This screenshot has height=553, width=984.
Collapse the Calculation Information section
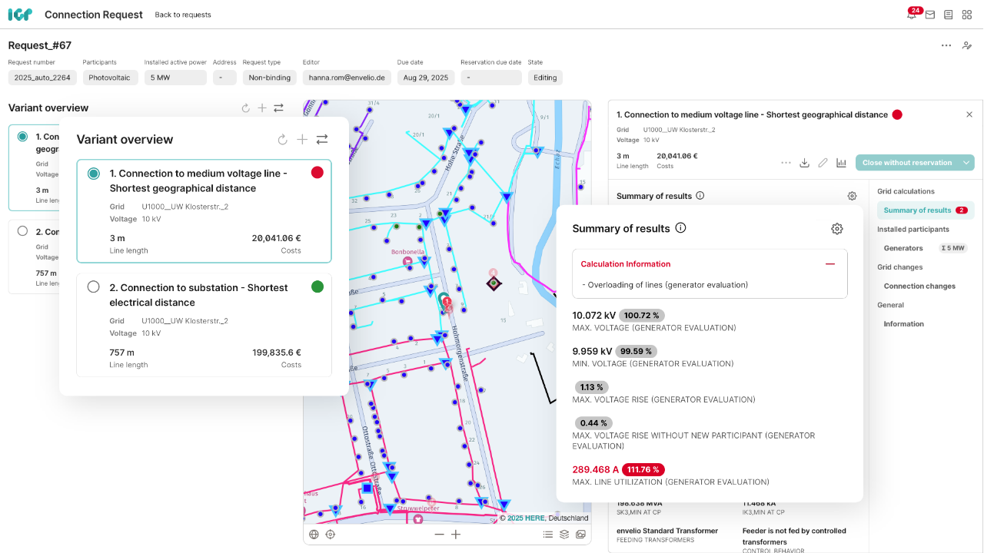(x=830, y=264)
